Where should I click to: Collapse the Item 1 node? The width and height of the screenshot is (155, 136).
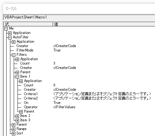click(x=17, y=77)
